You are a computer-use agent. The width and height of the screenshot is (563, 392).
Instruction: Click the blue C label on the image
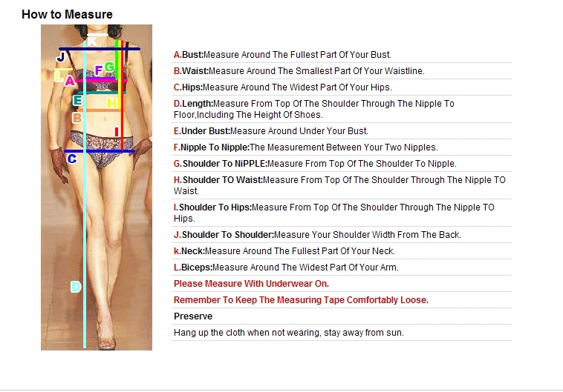click(72, 159)
